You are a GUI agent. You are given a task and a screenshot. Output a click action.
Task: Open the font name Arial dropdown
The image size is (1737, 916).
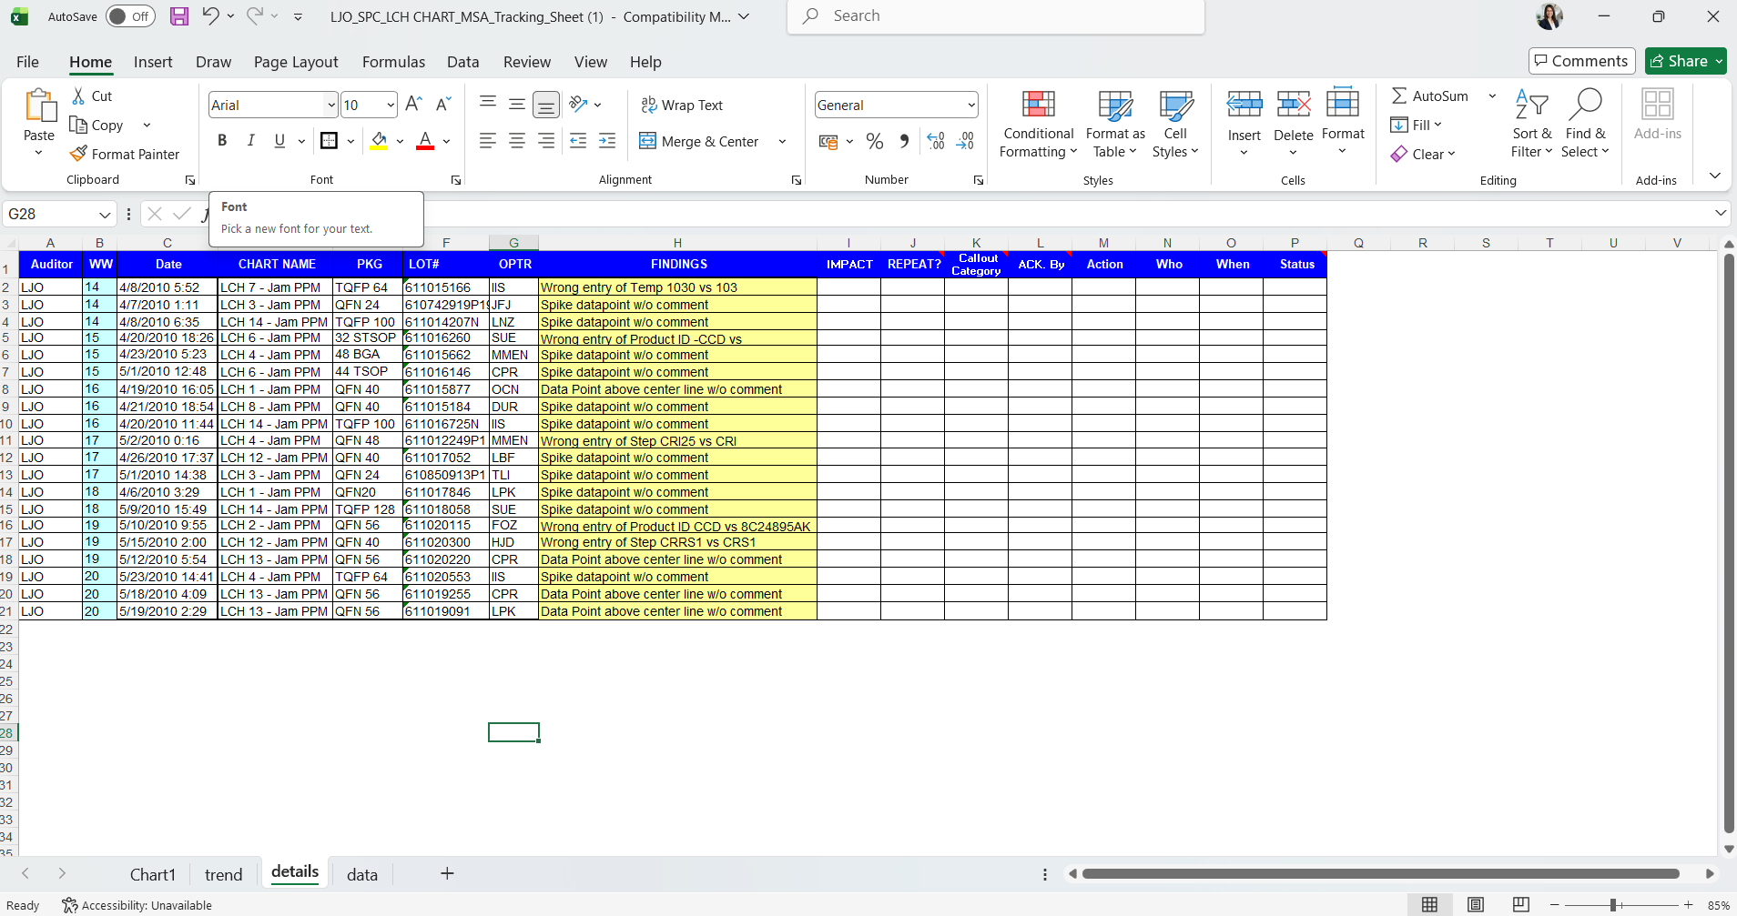330,105
